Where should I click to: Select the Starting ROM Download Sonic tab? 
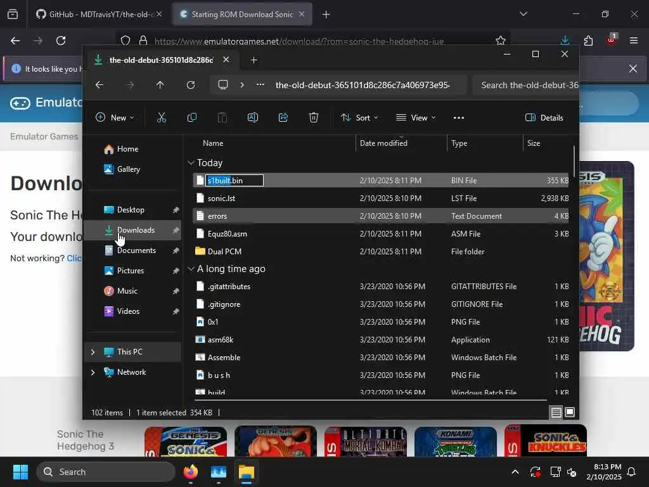click(242, 15)
